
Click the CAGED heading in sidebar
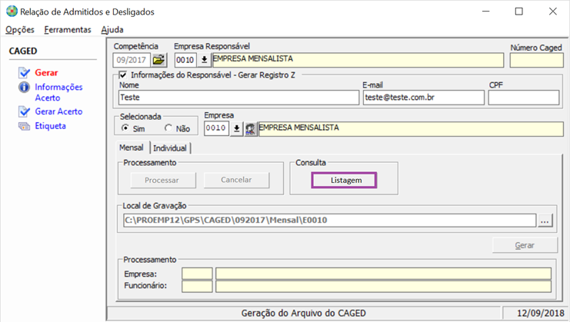(x=23, y=51)
